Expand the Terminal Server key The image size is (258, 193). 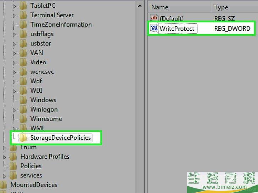(15, 16)
